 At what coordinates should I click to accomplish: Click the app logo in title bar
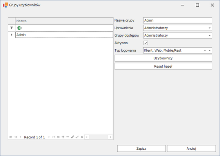tap(5, 5)
